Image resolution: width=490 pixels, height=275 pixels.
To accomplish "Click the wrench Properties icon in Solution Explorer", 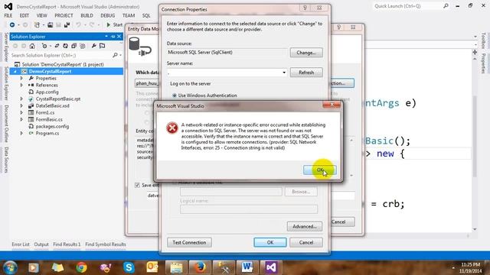I will pos(93,46).
